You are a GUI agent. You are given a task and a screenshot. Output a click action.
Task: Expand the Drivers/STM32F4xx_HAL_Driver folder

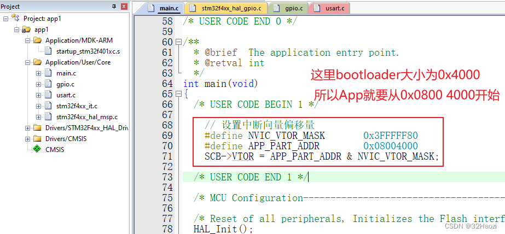[x=27, y=128]
